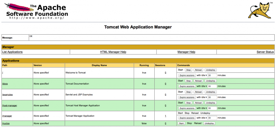The width and height of the screenshot is (275, 127).
Task: Click the 'false' running value for /nuclos
Action: [144, 124]
